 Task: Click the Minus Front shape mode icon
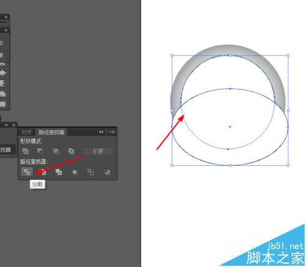coord(40,151)
